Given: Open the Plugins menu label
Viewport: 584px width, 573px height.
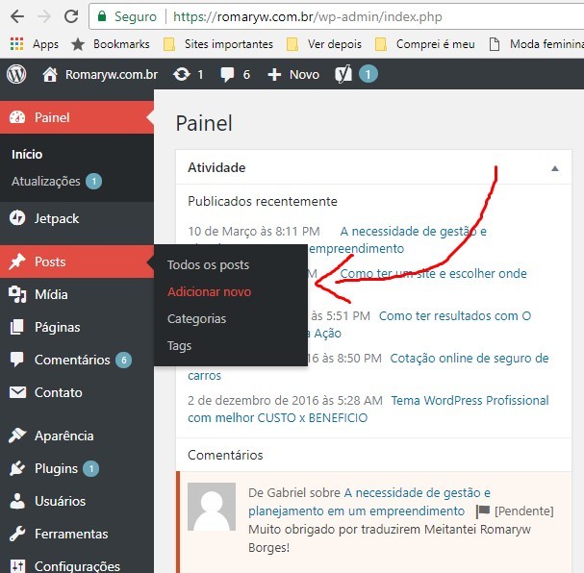Looking at the screenshot, I should (x=56, y=468).
